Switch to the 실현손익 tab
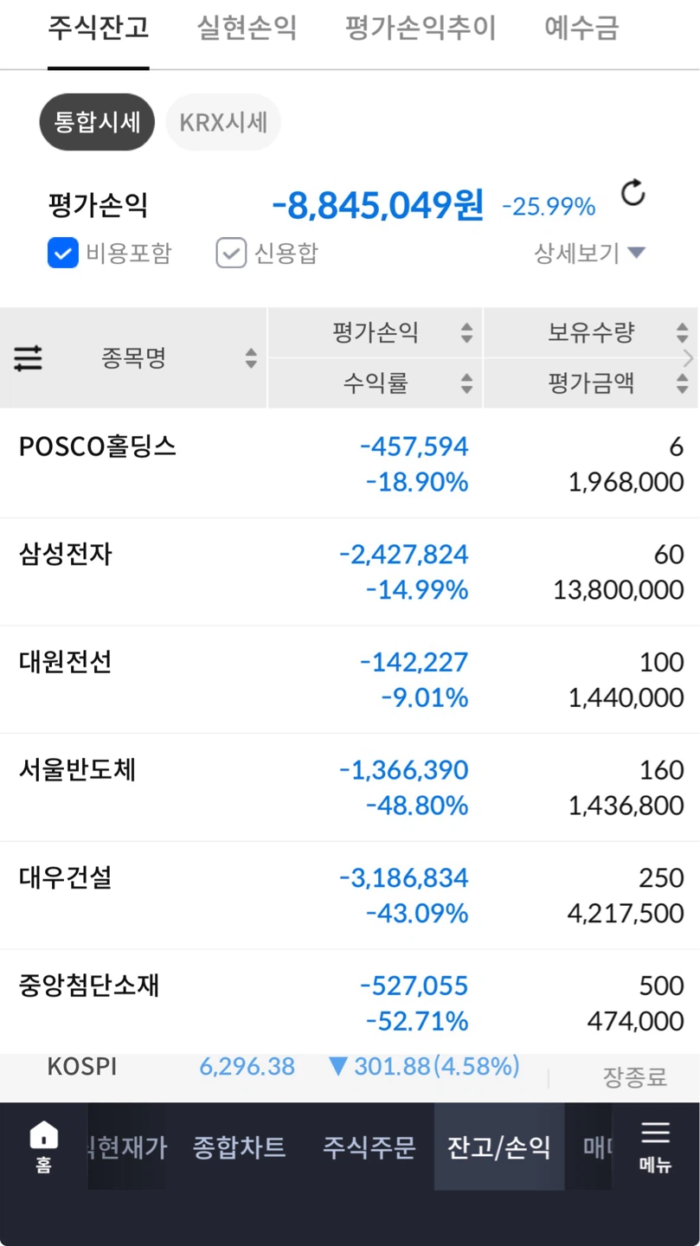The image size is (700, 1246). point(247,28)
